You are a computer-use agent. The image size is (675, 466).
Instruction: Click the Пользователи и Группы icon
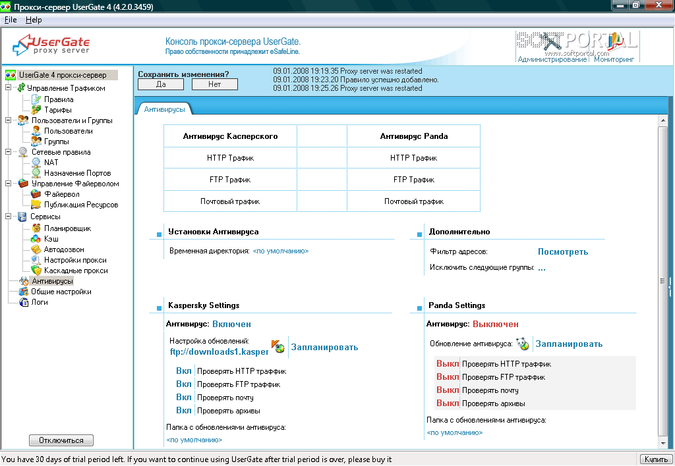click(23, 120)
